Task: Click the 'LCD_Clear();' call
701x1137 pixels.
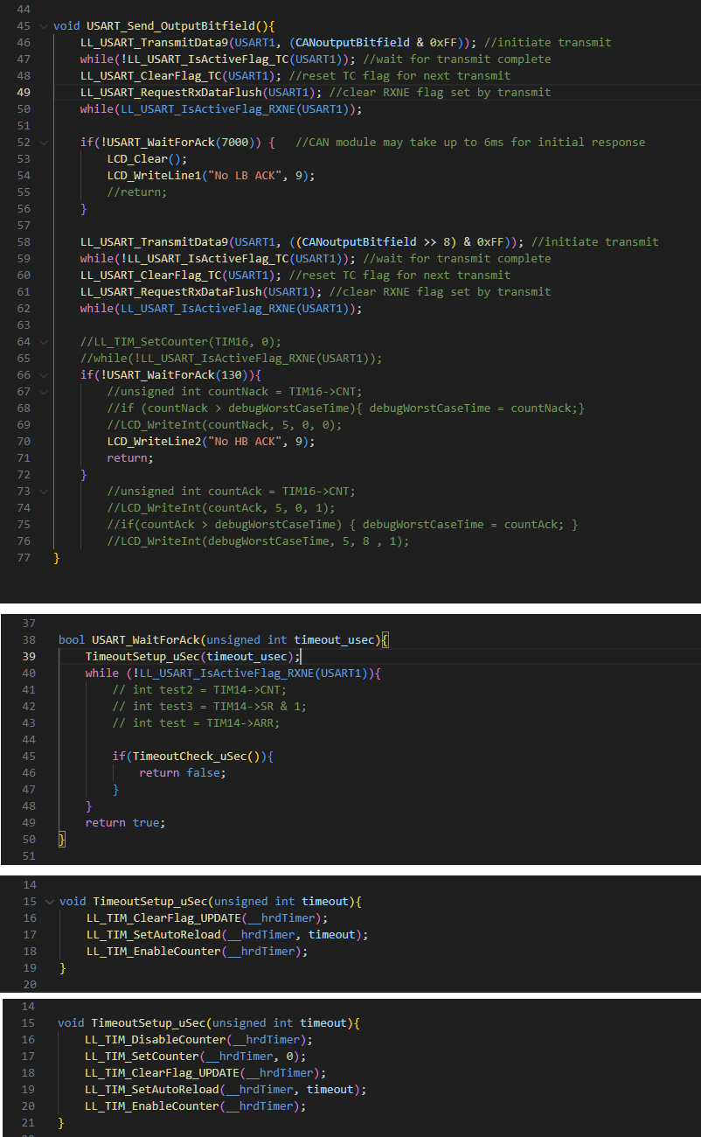Action: coord(148,159)
